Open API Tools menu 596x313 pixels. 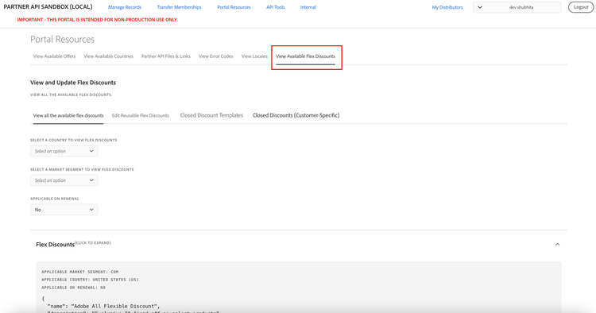(x=275, y=7)
